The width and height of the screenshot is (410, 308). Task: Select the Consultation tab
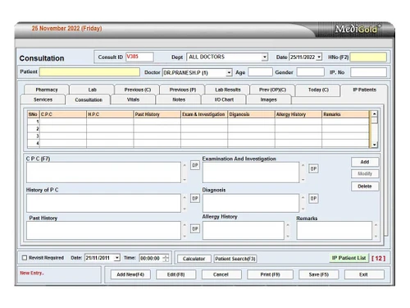[89, 99]
